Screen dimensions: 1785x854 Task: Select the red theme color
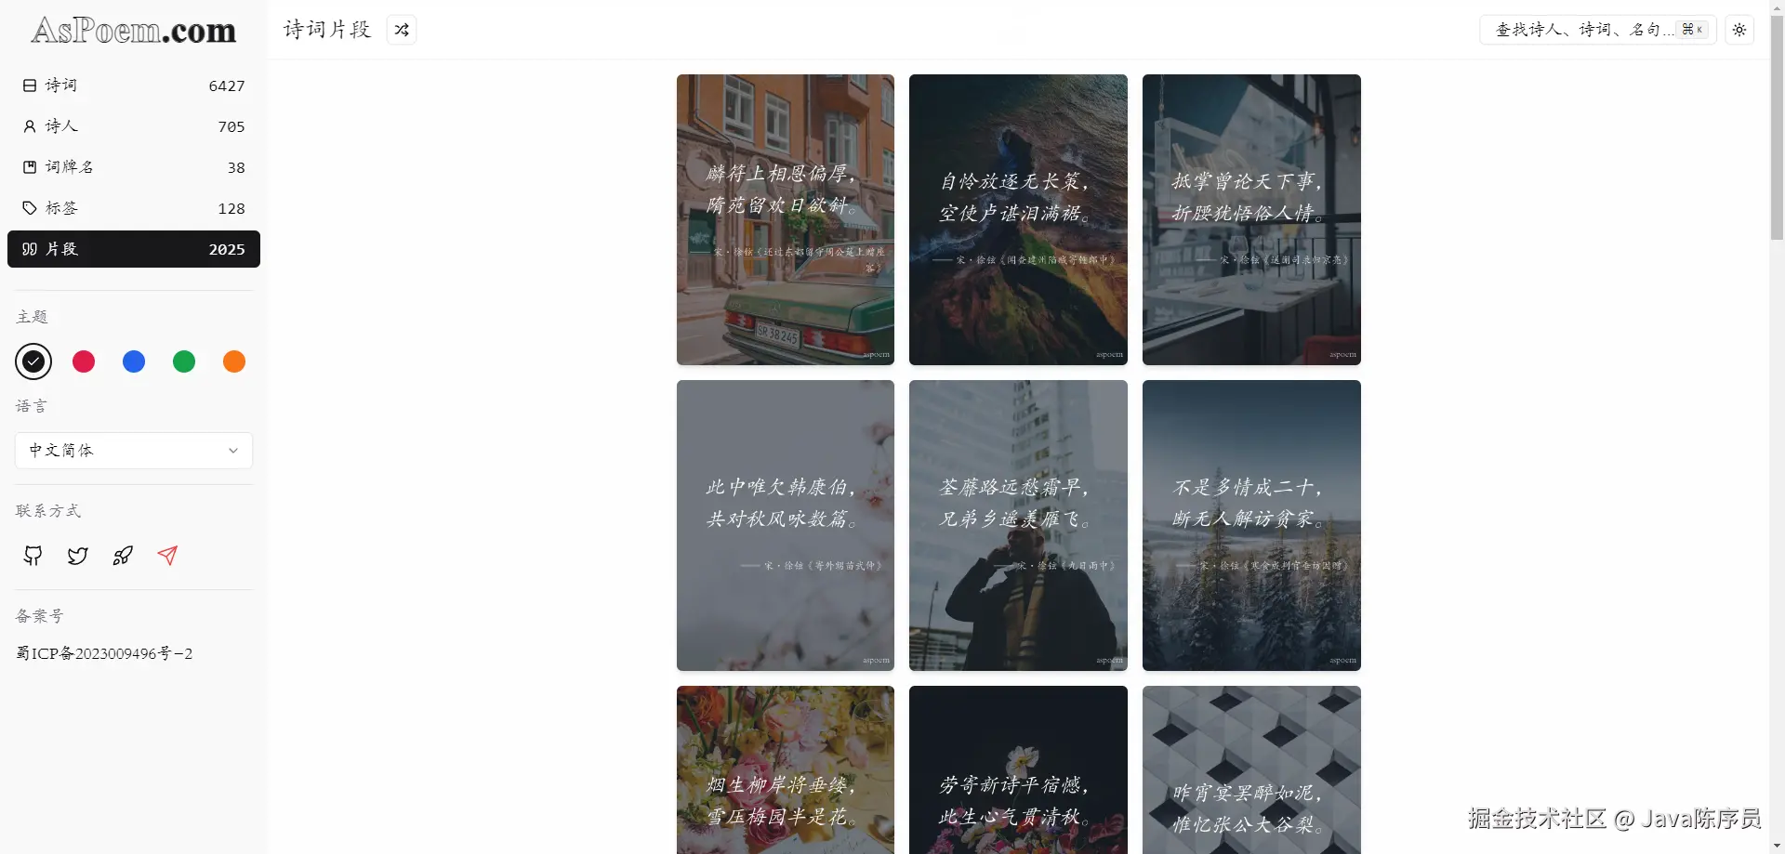pyautogui.click(x=84, y=361)
